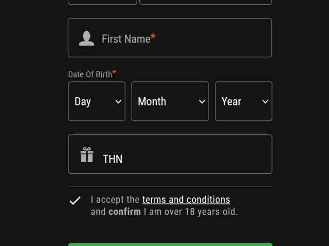Click the partially visible top-right field

tap(206, 2)
